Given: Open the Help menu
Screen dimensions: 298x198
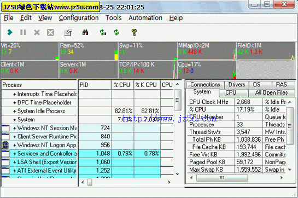Looking at the screenshot, I should [x=176, y=18].
